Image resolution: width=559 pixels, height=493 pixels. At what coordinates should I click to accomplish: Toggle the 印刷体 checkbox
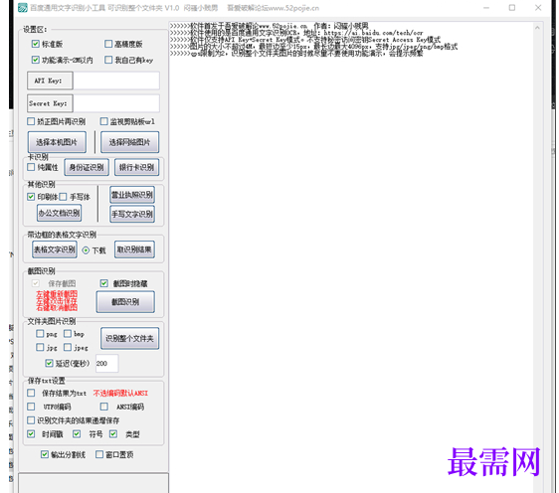coord(31,197)
